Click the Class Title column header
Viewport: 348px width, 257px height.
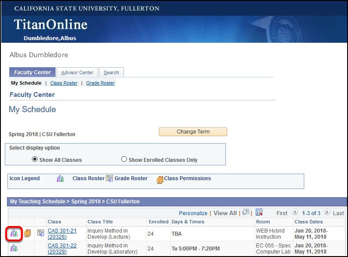point(100,222)
